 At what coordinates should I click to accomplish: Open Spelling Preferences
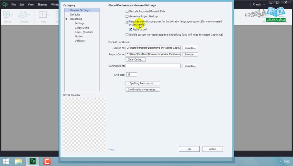click(143, 83)
